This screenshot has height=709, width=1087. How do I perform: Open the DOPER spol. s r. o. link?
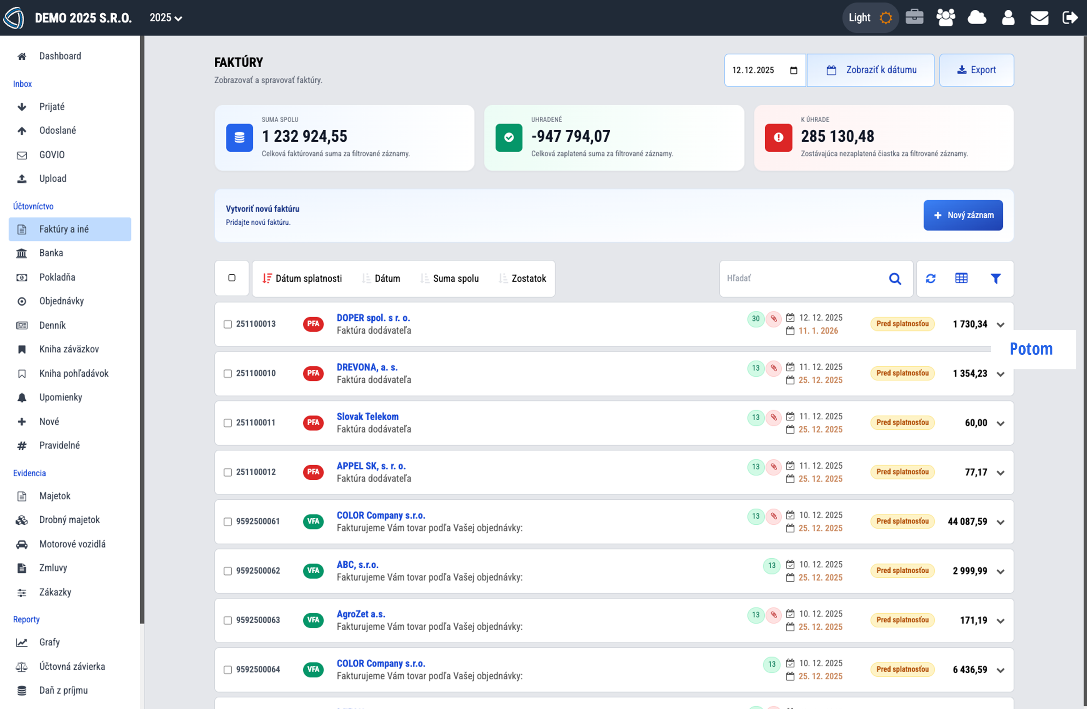(373, 318)
